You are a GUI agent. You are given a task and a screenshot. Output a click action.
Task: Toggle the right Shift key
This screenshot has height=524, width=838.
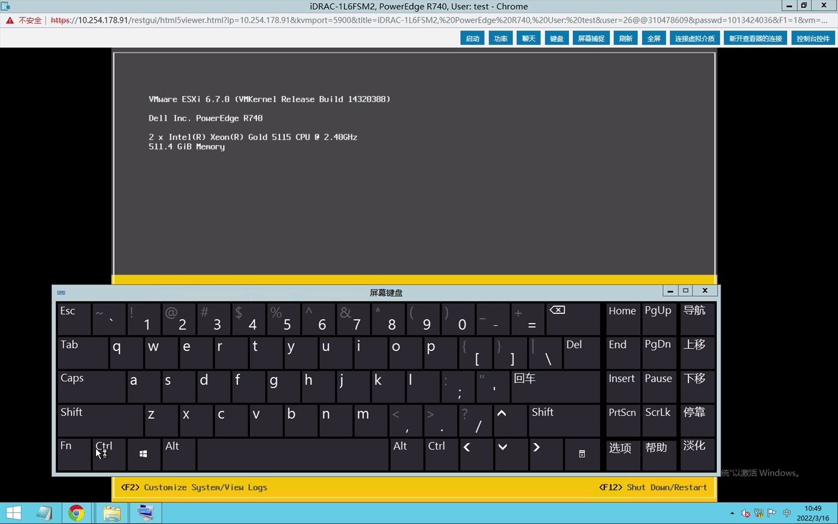(565, 420)
